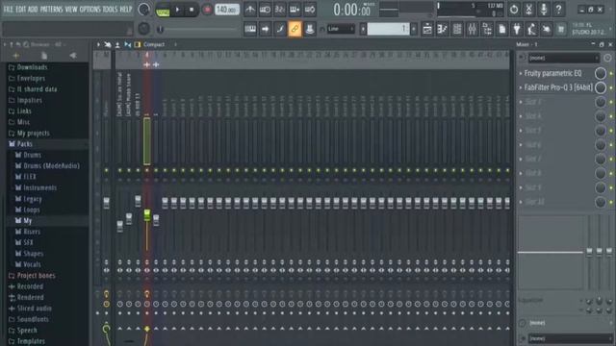Click the file icon in Browser header

click(44, 56)
